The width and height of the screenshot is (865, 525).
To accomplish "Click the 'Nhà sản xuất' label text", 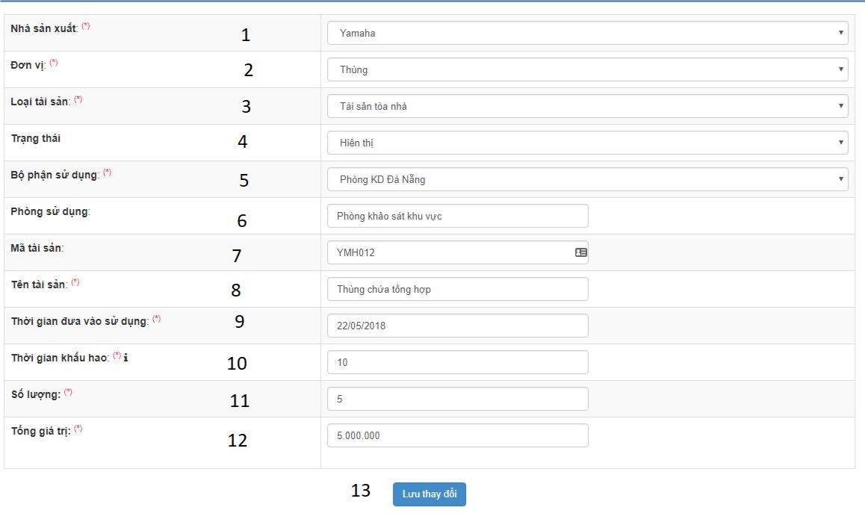I will point(44,28).
